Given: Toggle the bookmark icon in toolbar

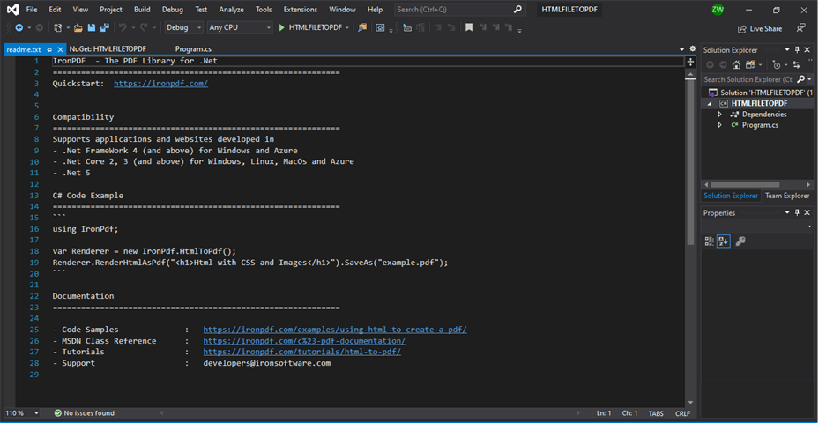Looking at the screenshot, I should (469, 27).
